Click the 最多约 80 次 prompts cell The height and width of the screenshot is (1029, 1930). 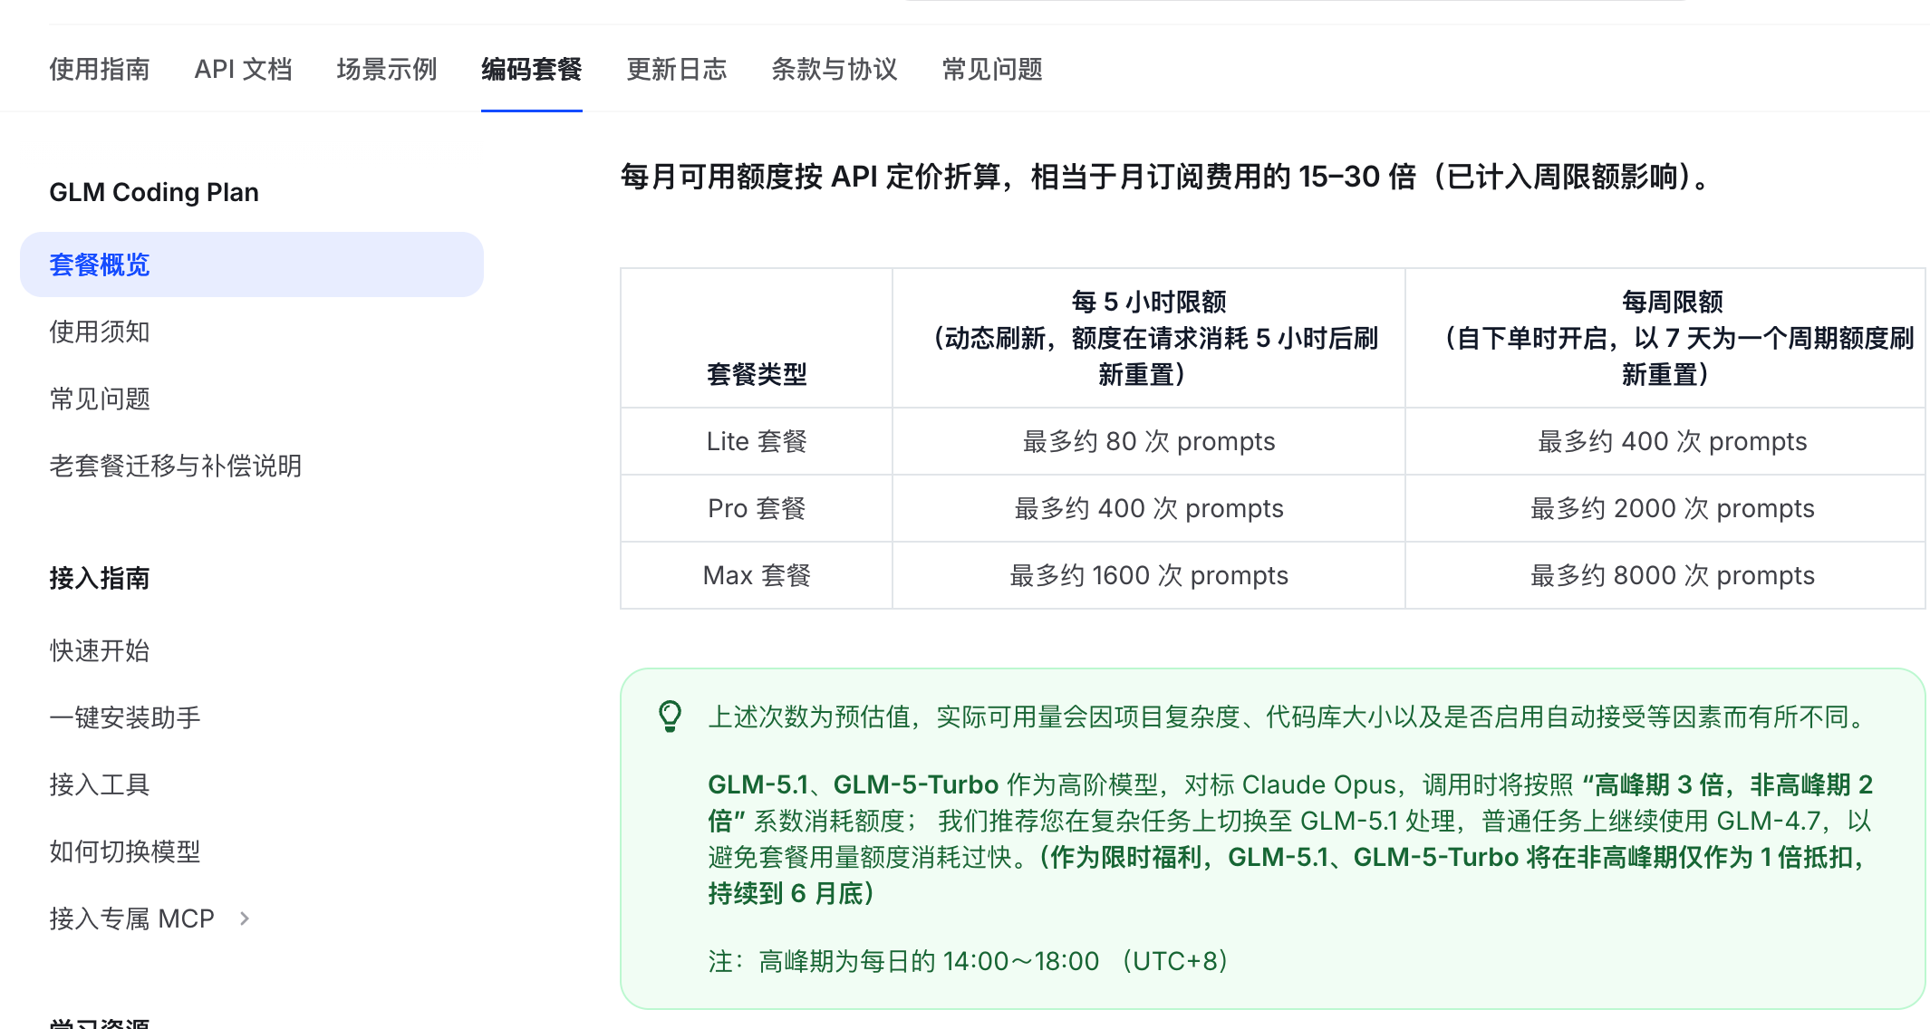(x=1149, y=441)
